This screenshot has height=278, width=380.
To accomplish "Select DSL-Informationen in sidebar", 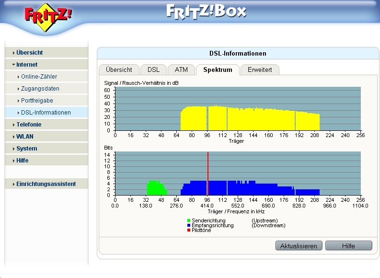I will tap(46, 113).
